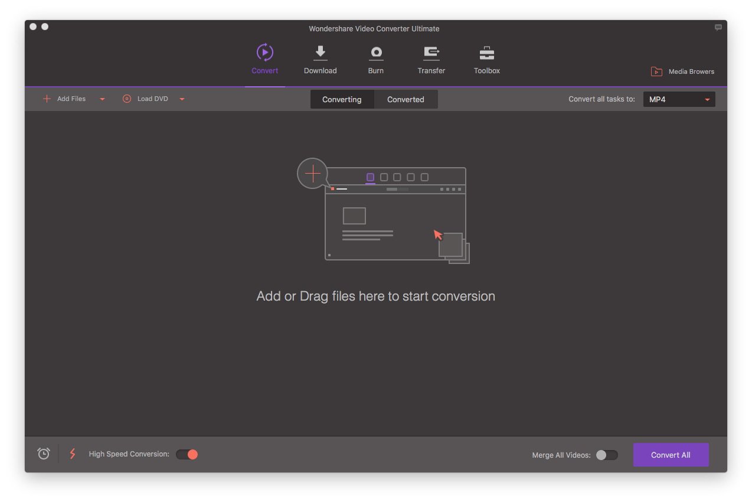Expand the Load DVD dropdown arrow
This screenshot has width=752, height=502.
pyautogui.click(x=182, y=99)
